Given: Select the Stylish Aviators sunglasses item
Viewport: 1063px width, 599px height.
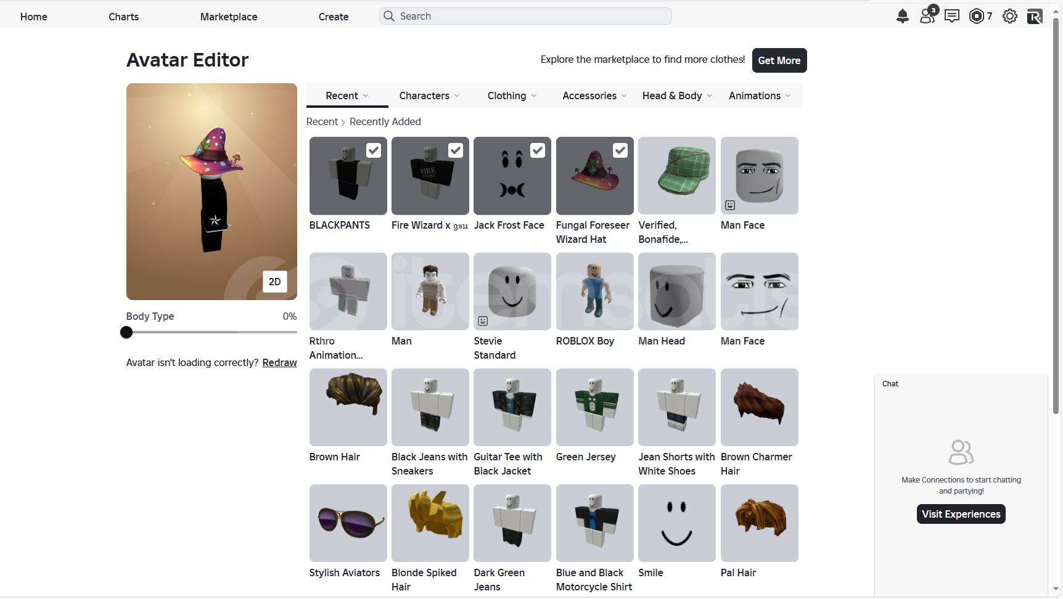Looking at the screenshot, I should click(348, 523).
